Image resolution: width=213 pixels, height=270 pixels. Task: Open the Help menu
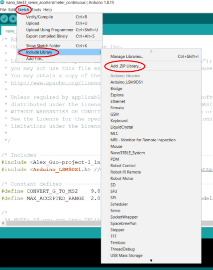point(47,9)
